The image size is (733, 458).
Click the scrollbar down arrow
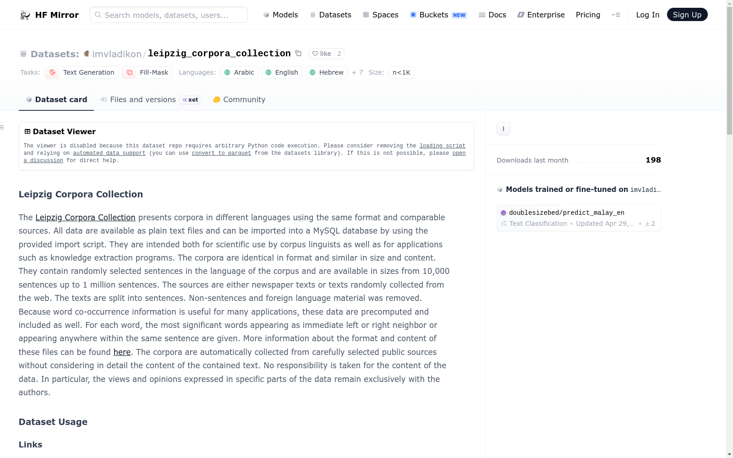coord(729,454)
